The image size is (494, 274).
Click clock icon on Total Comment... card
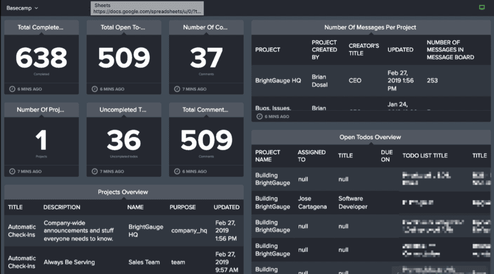177,172
